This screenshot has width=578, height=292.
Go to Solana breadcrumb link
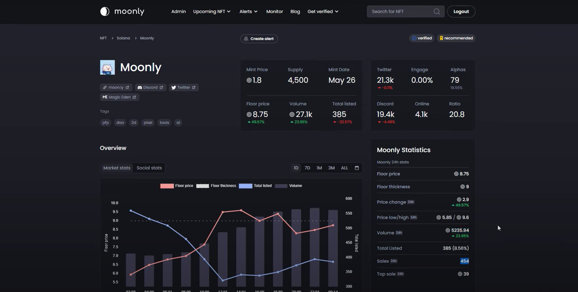pos(123,38)
